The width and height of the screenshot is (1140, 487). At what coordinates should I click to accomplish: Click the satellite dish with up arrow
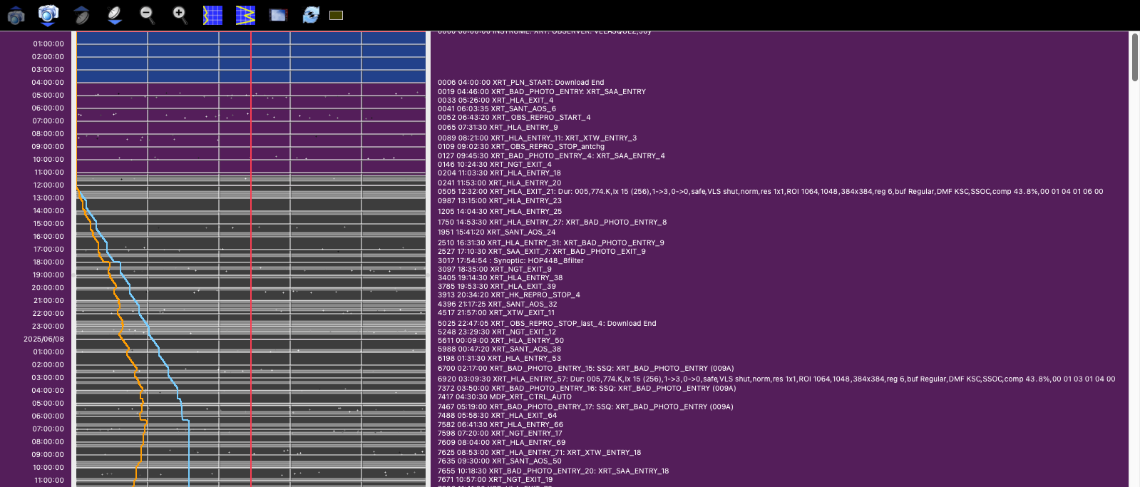[x=81, y=15]
